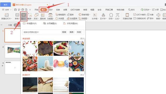This screenshot has width=166, height=94.
Task: Open the Header and Footer (页眉和页脚) icon
Action: pos(127,15)
